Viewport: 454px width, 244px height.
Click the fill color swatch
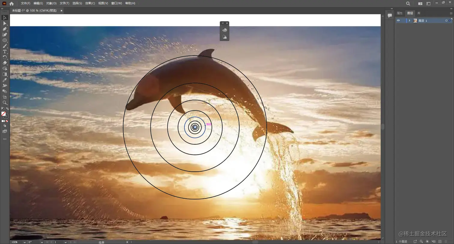[x=3, y=114]
